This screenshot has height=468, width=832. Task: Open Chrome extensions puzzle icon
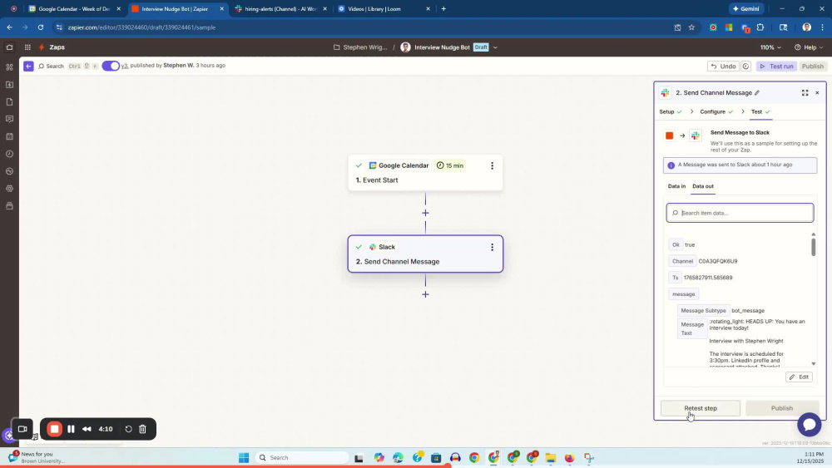point(760,27)
